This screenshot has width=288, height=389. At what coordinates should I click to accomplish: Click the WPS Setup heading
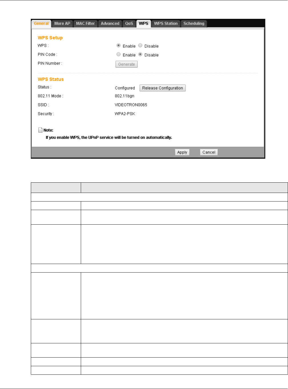(50, 38)
